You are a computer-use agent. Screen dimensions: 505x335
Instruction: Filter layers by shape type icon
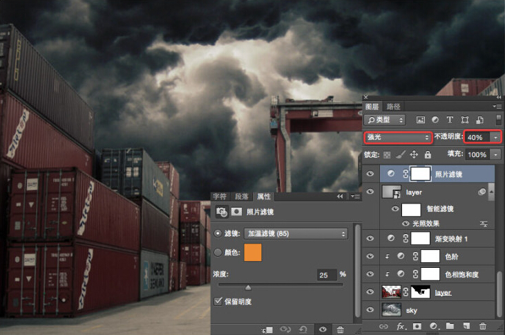click(x=465, y=120)
